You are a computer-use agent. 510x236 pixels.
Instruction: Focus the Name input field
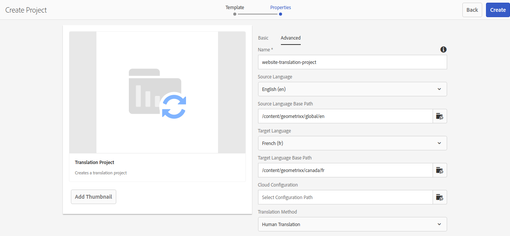point(352,62)
